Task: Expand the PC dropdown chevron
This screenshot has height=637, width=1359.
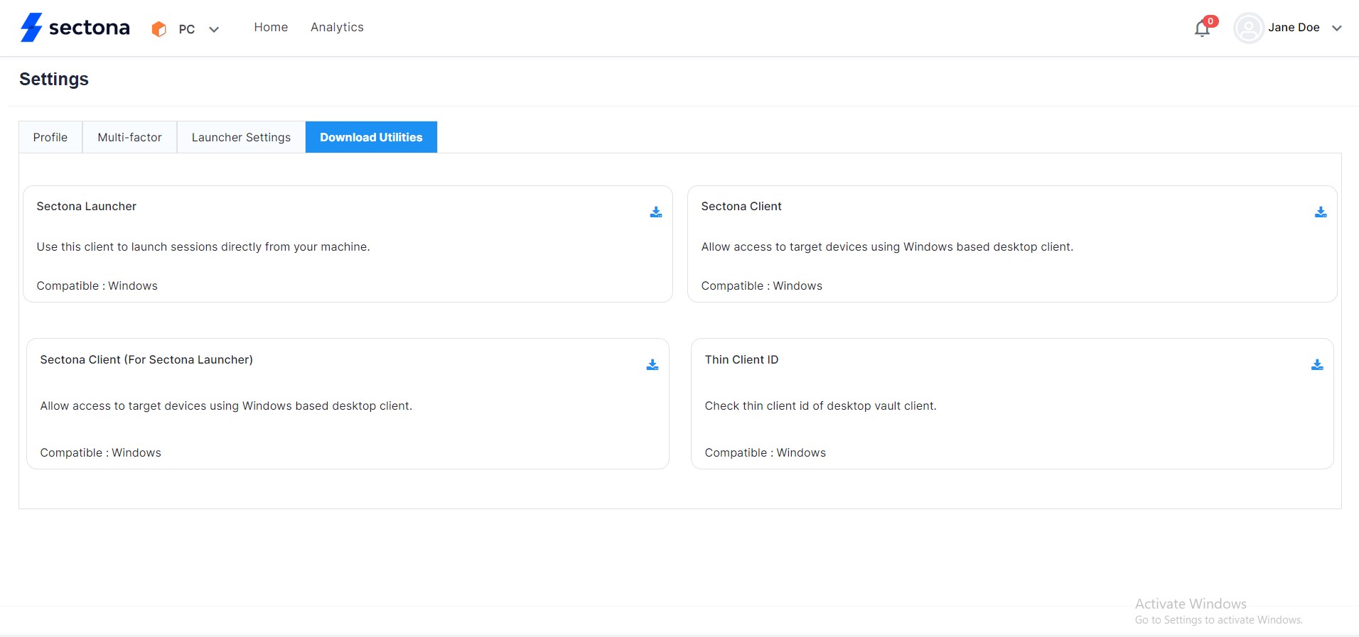Action: (x=214, y=30)
